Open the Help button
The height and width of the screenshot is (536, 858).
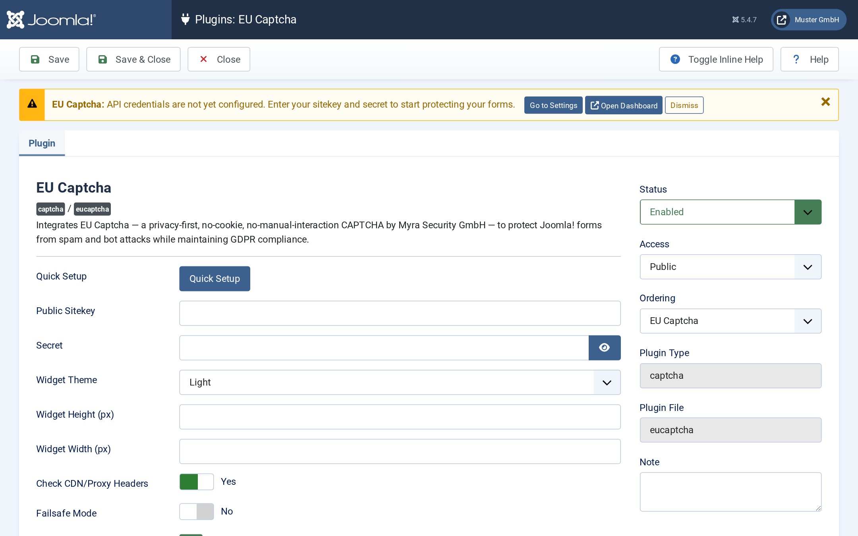coord(810,60)
